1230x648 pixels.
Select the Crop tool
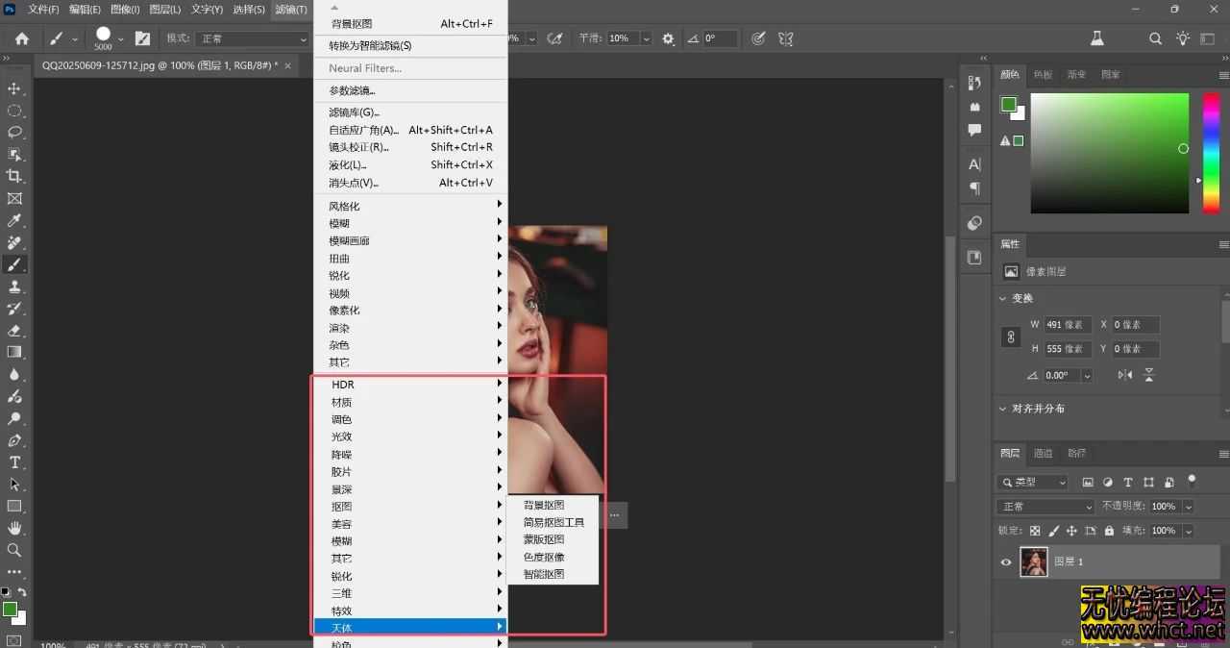(13, 177)
